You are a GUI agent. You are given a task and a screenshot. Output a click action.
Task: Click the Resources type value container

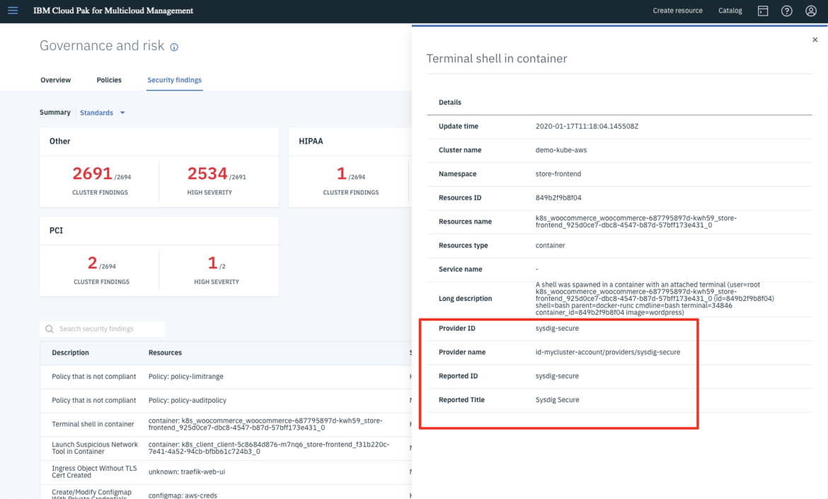(551, 245)
